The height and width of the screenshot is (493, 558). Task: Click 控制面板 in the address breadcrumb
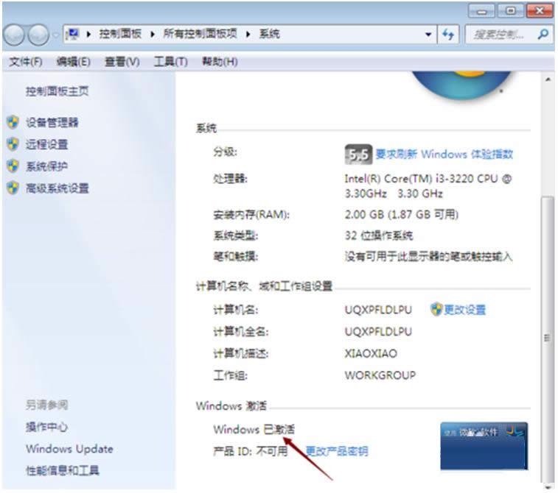coord(120,34)
